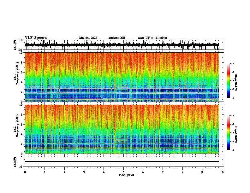Select the "start UT = 21:30: 0" text

click(152, 38)
